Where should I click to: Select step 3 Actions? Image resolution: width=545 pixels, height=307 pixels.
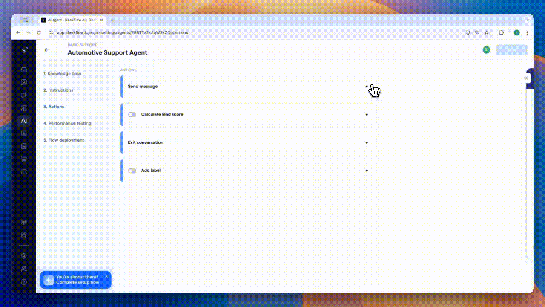pyautogui.click(x=54, y=107)
